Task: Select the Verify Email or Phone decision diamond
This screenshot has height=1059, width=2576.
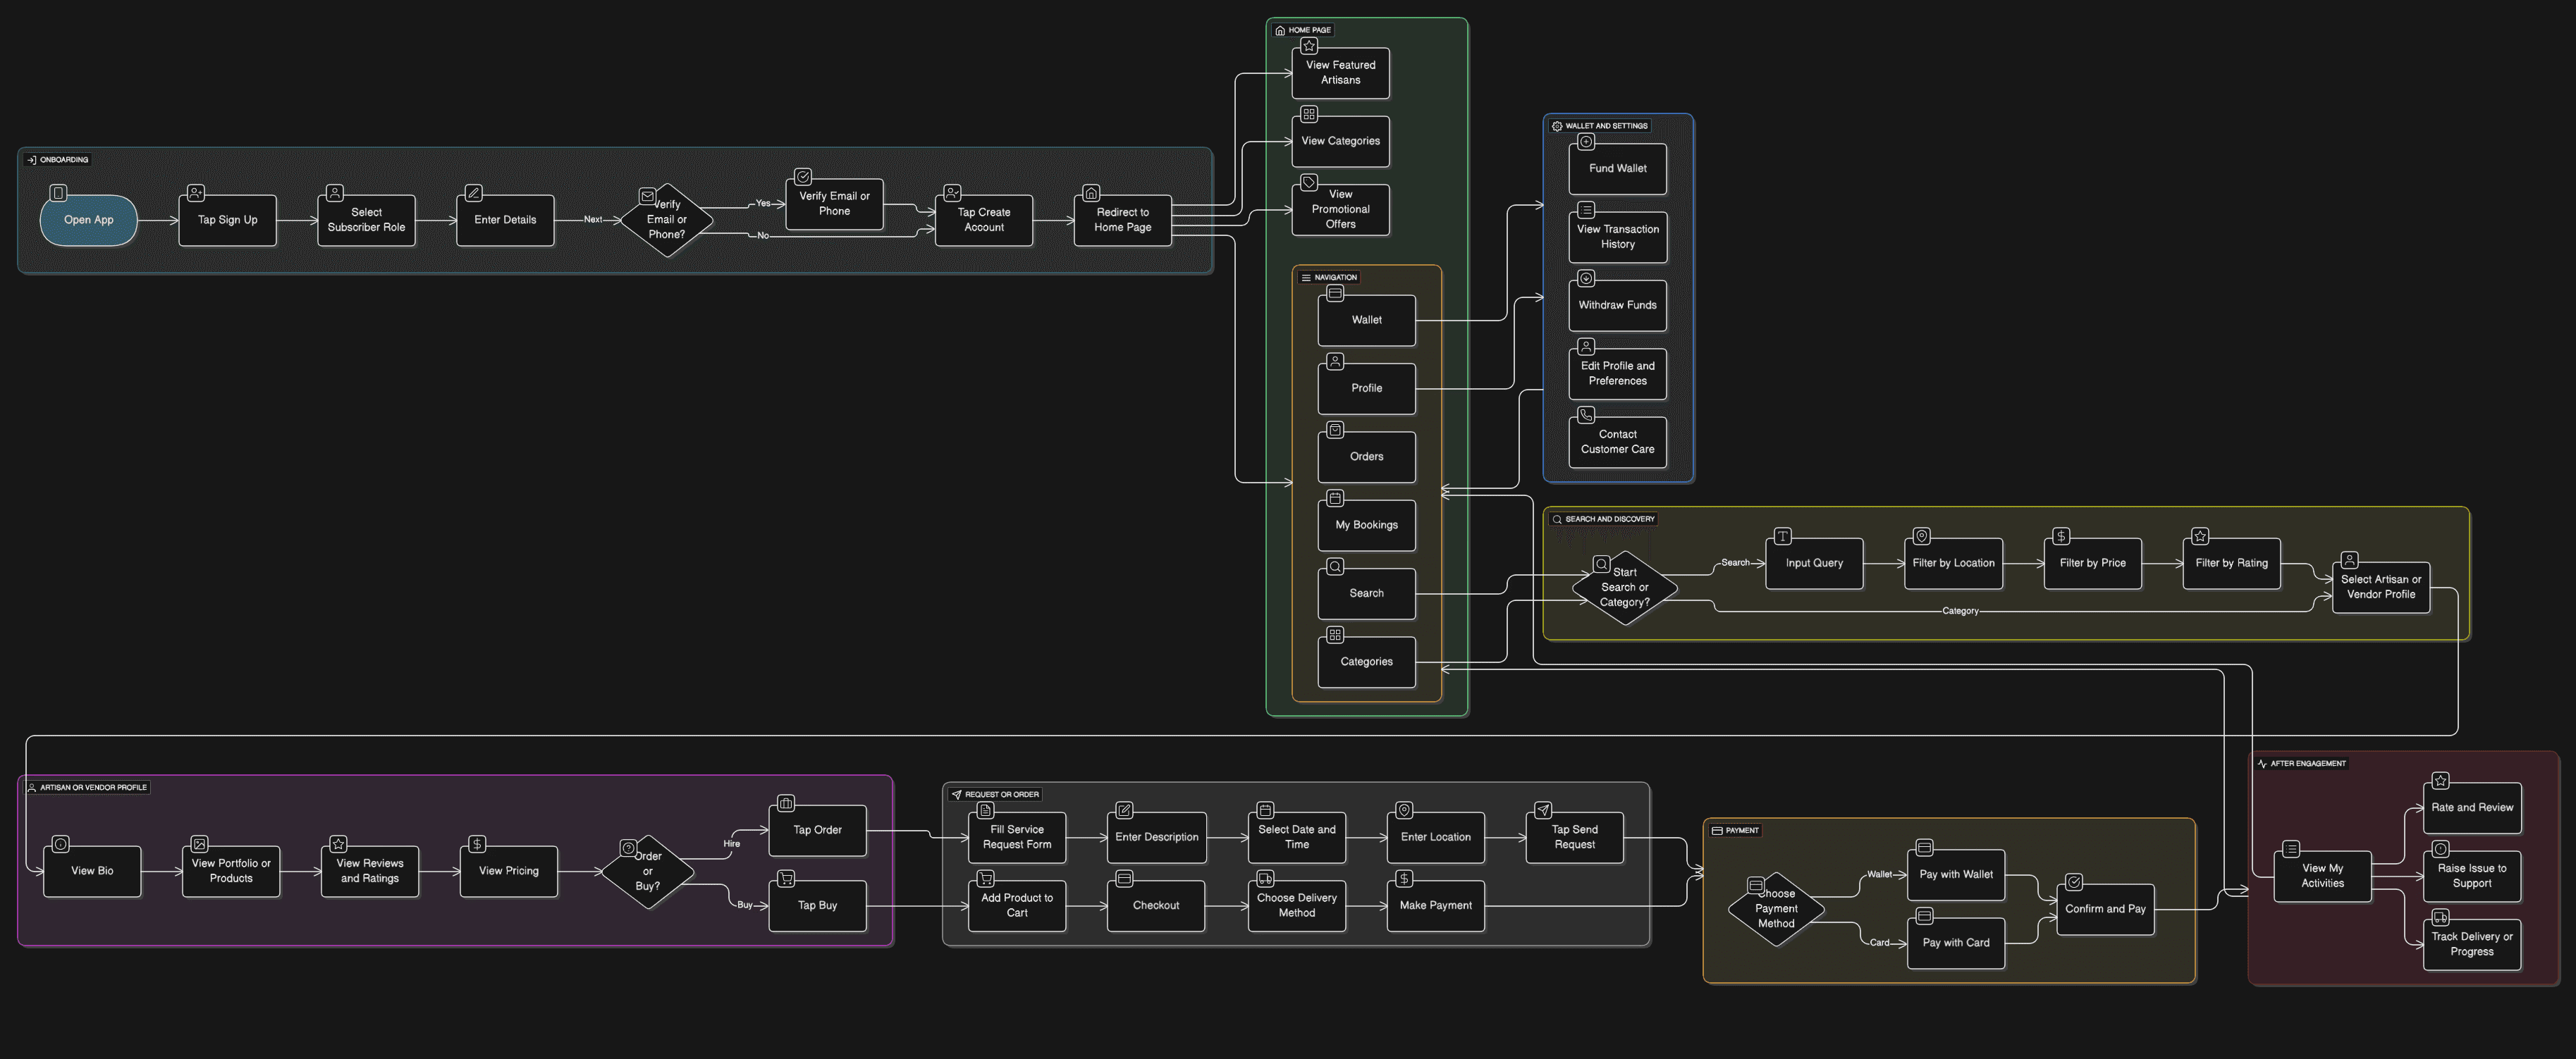Action: tap(666, 221)
